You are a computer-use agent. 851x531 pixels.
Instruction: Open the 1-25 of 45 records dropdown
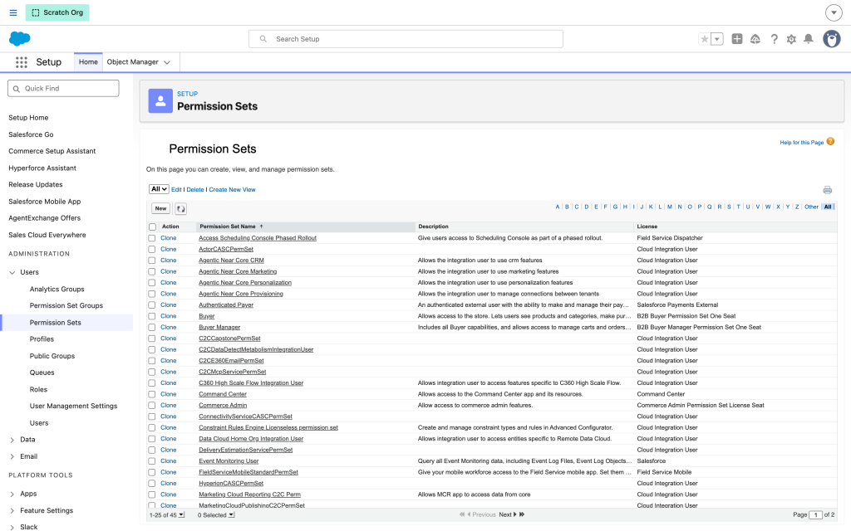click(181, 514)
